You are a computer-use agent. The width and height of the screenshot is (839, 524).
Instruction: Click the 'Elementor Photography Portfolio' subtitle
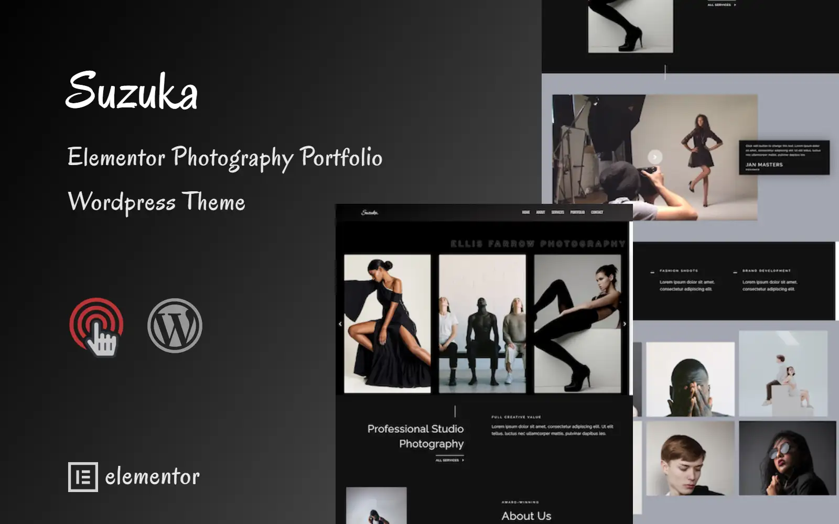(x=225, y=158)
